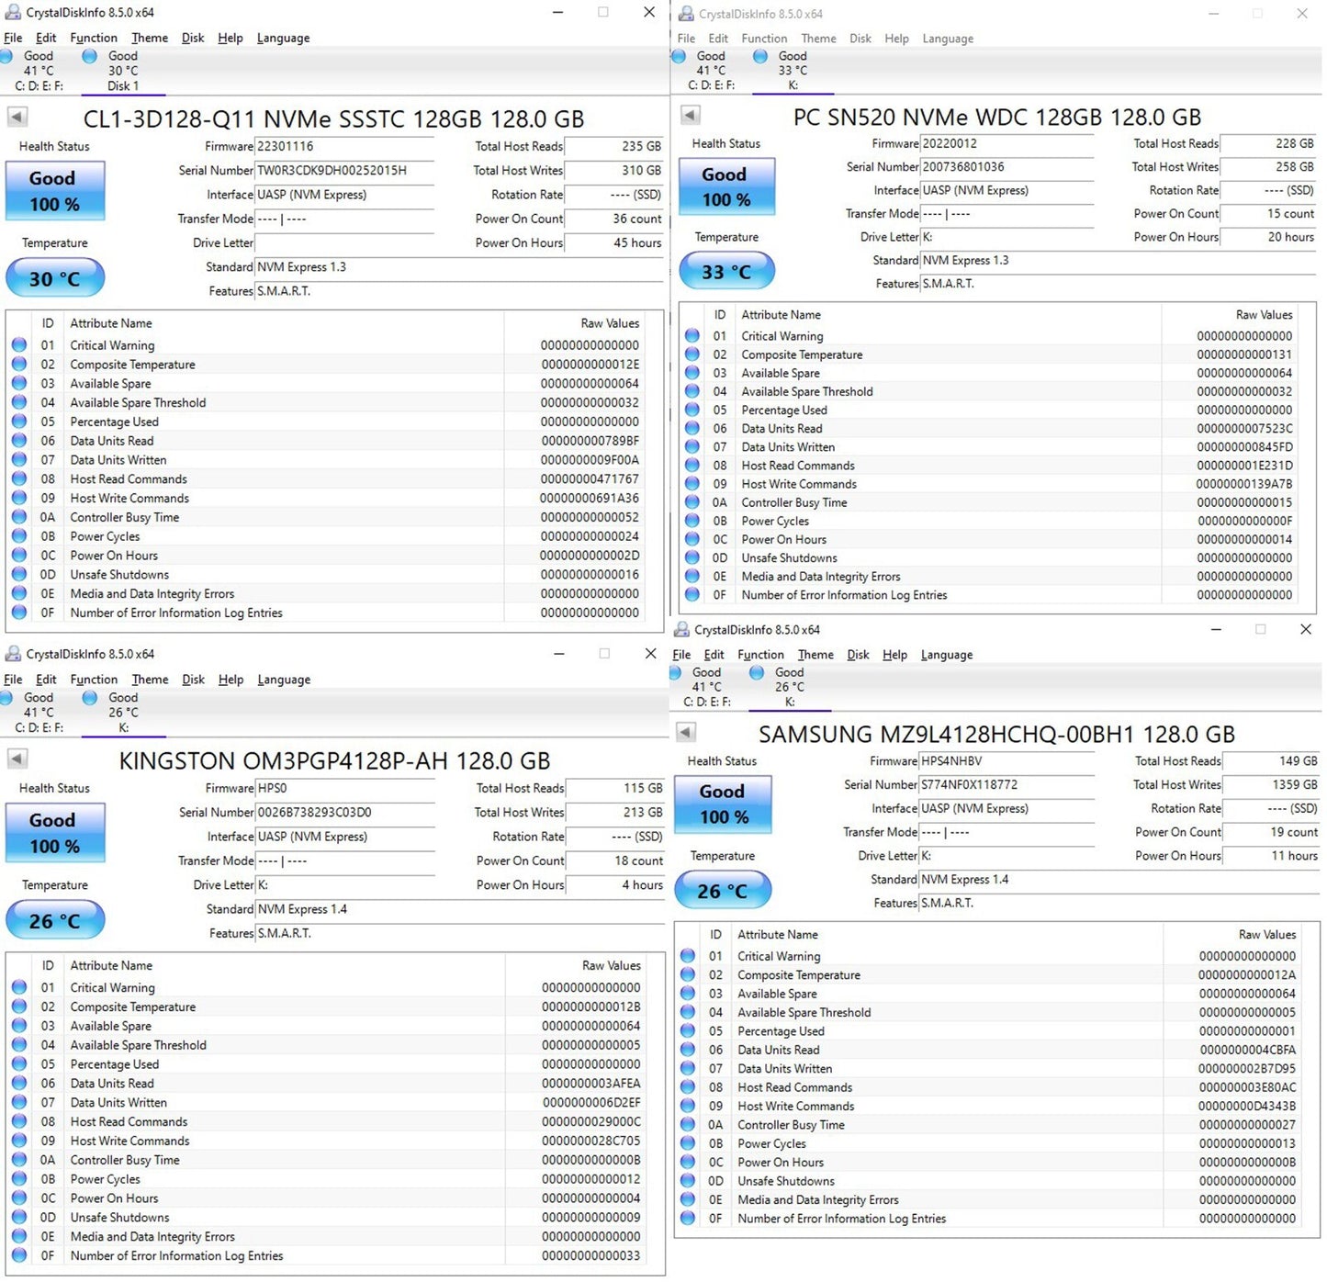The height and width of the screenshot is (1282, 1327).
Task: Open the Edit menu in the KINGSTON window
Action: [x=46, y=680]
